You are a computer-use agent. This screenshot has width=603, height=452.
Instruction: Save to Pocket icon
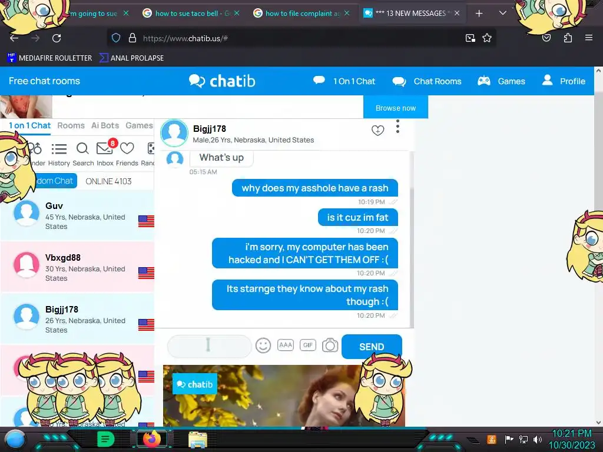click(546, 38)
